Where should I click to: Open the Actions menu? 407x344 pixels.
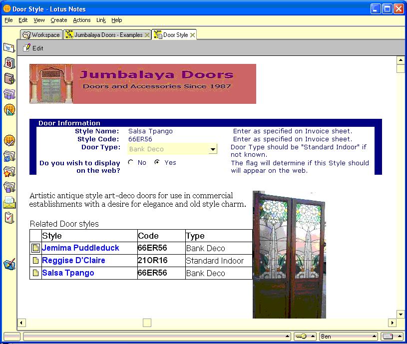(x=81, y=20)
